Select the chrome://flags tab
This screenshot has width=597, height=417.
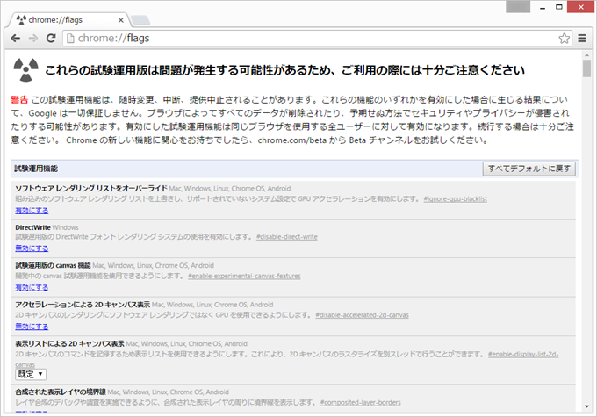pyautogui.click(x=69, y=20)
